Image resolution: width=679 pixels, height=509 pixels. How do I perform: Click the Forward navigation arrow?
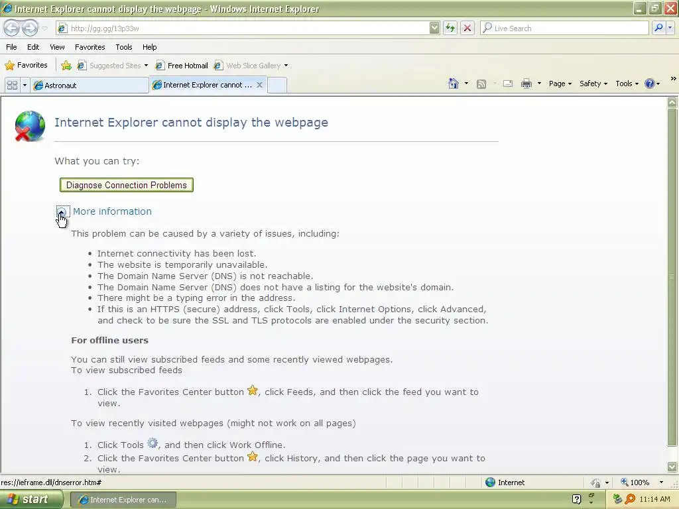[30, 28]
